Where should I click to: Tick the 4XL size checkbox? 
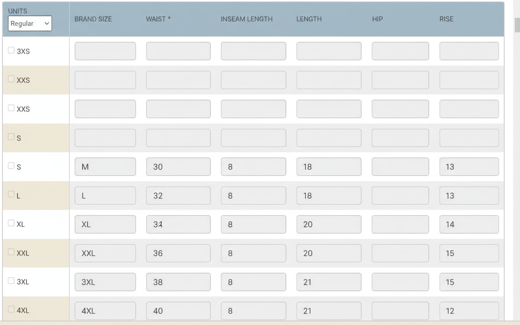click(11, 310)
